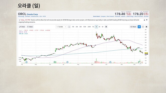
Task: Select the 1M interval
Action: [73, 27]
